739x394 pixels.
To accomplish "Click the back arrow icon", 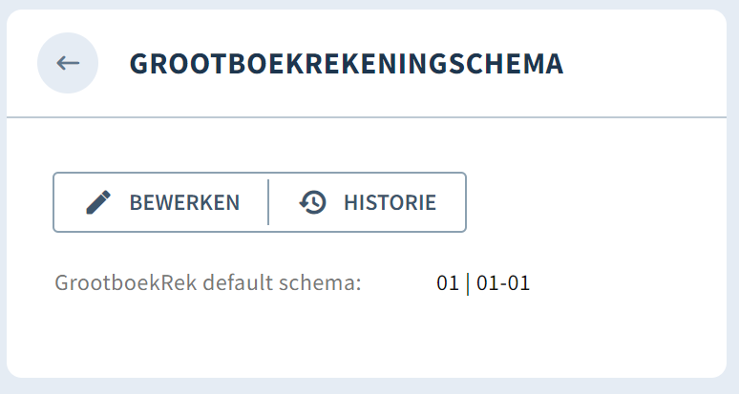I will click(68, 63).
